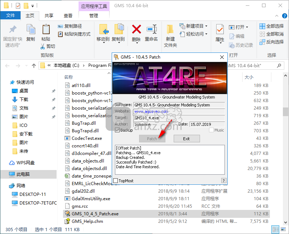This screenshot has width=289, height=234.
Task: Switch to the Share (共享) tab
Action: pyautogui.click(x=49, y=15)
